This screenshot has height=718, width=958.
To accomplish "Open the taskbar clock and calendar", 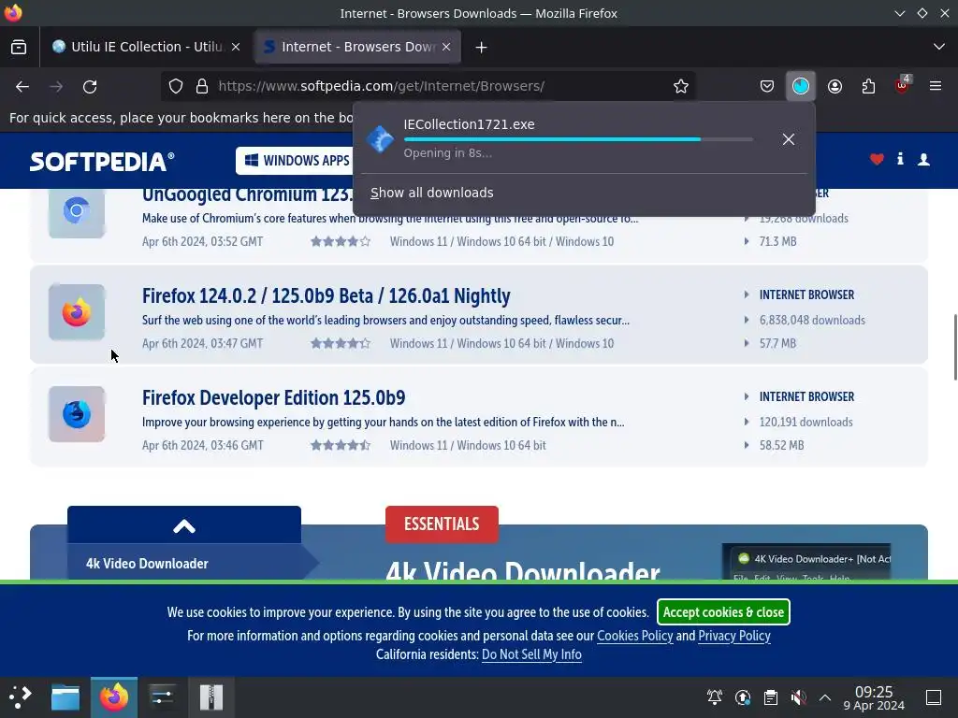I will (x=874, y=697).
